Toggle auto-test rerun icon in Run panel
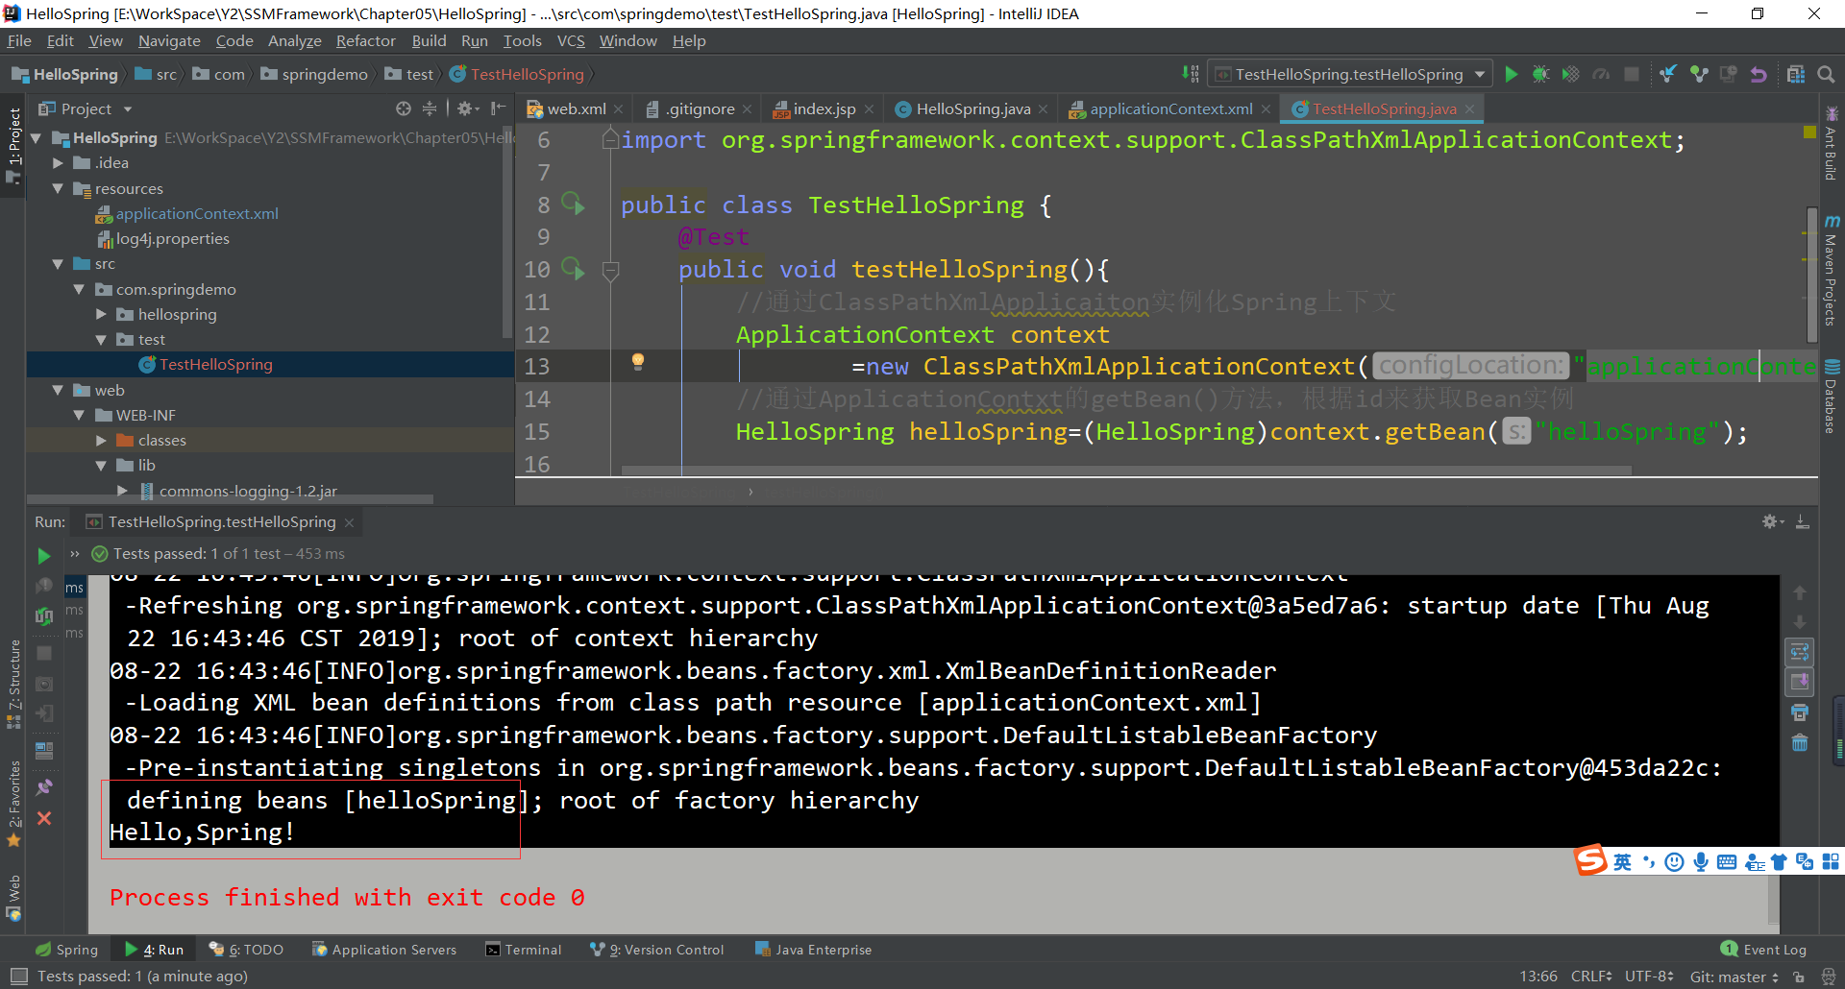This screenshot has width=1845, height=989. pos(43,615)
